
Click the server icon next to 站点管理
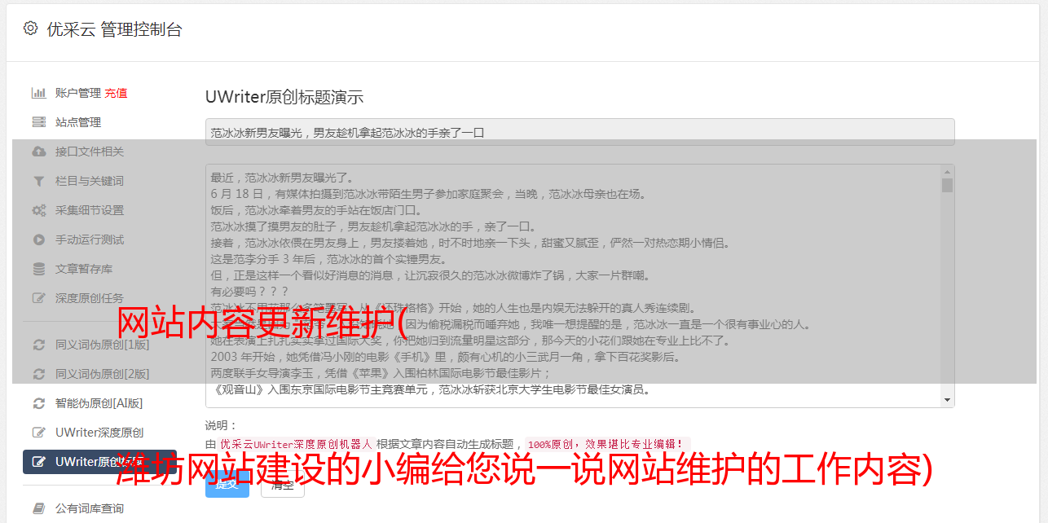38,122
